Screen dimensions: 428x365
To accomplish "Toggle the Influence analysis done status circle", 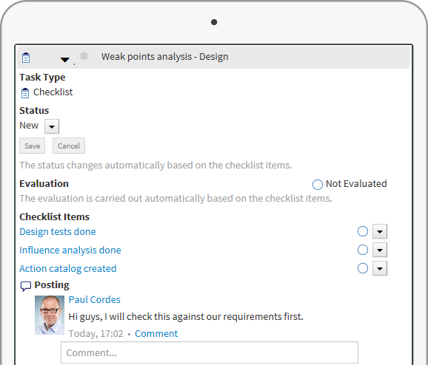I will 363,250.
